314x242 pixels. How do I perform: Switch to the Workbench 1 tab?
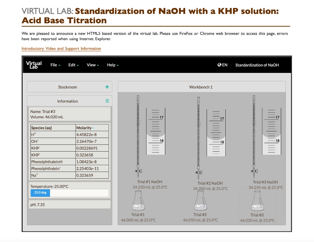pos(201,87)
